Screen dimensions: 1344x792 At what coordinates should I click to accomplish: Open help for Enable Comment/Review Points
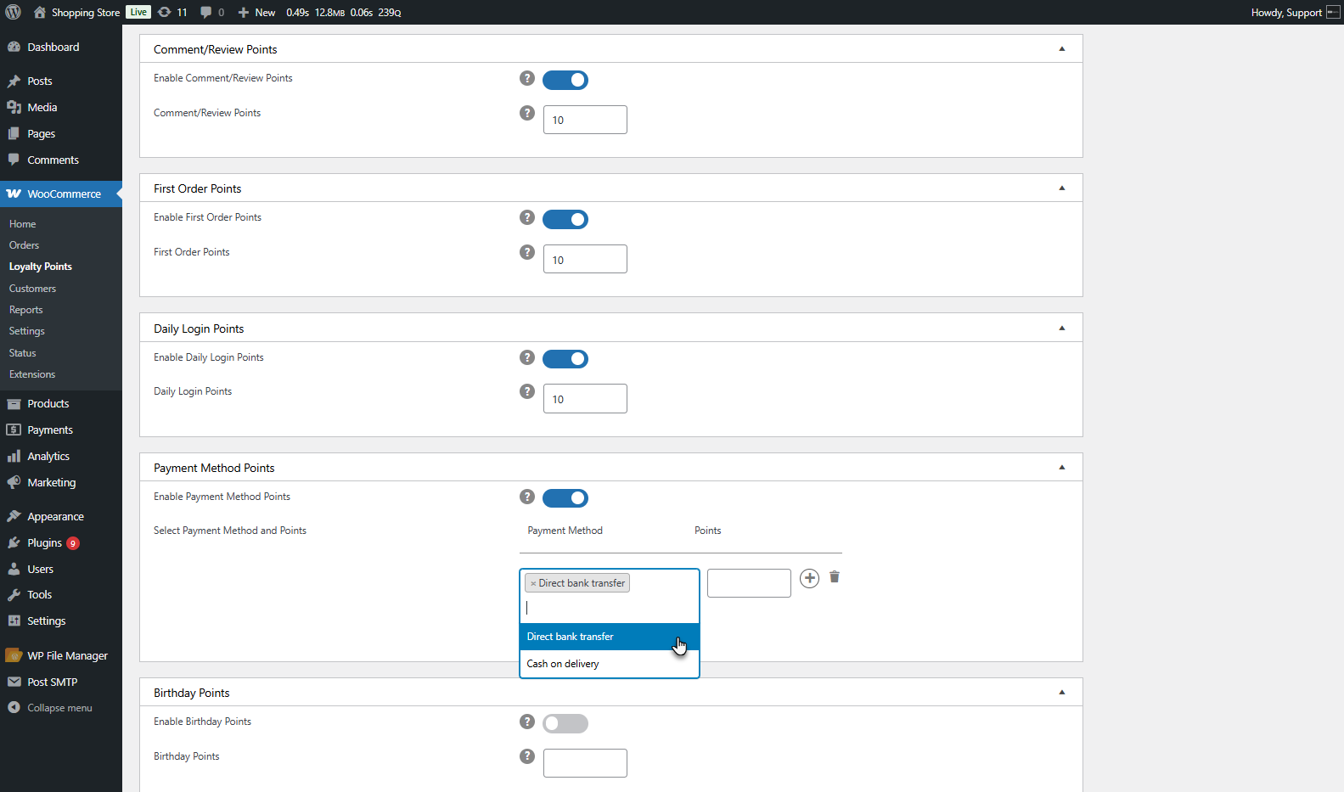527,78
